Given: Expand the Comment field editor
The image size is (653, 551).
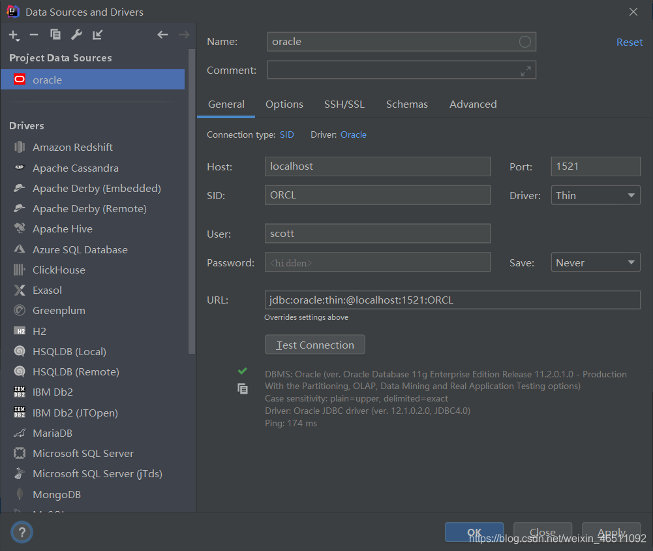Looking at the screenshot, I should [x=526, y=71].
